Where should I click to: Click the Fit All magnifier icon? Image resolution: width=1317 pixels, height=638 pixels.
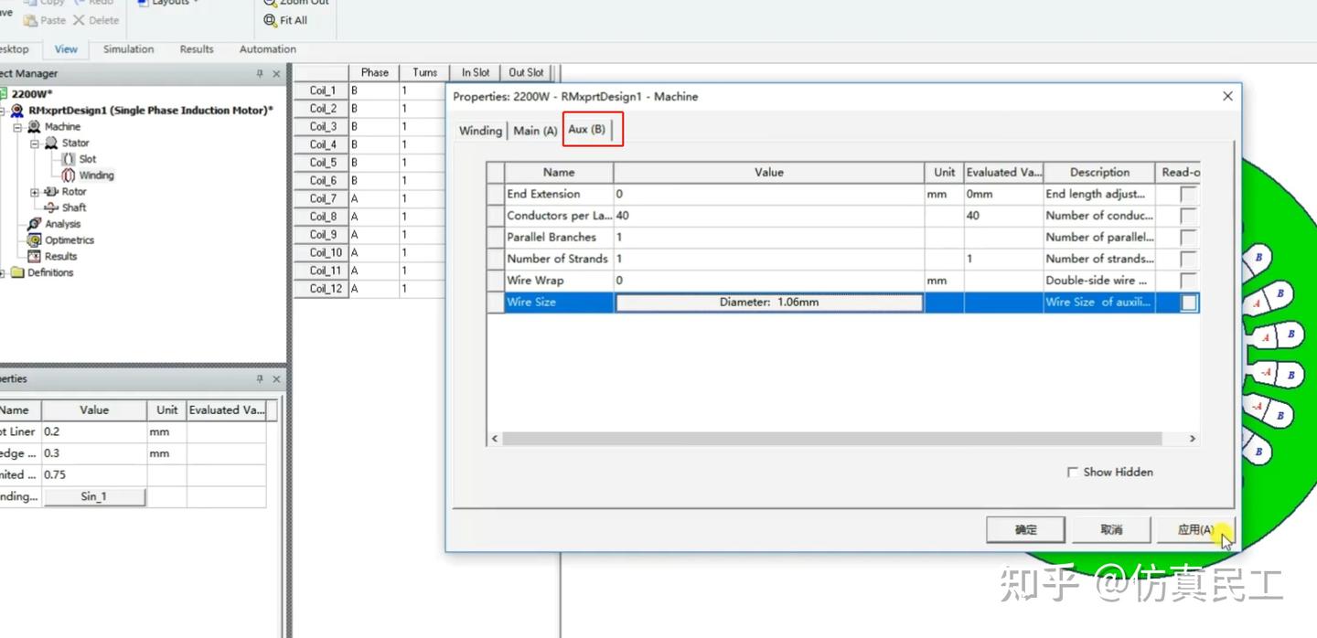click(270, 20)
